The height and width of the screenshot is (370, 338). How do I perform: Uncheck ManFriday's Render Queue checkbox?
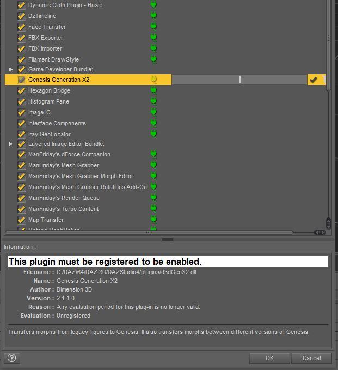pos(21,198)
